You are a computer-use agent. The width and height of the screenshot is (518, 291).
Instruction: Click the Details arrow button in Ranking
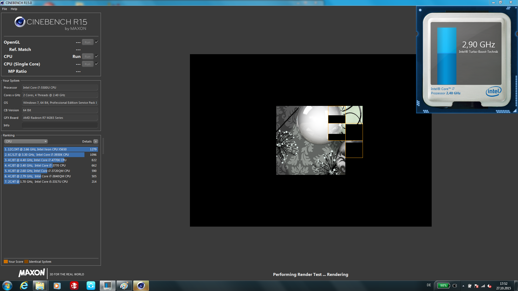[x=96, y=141]
